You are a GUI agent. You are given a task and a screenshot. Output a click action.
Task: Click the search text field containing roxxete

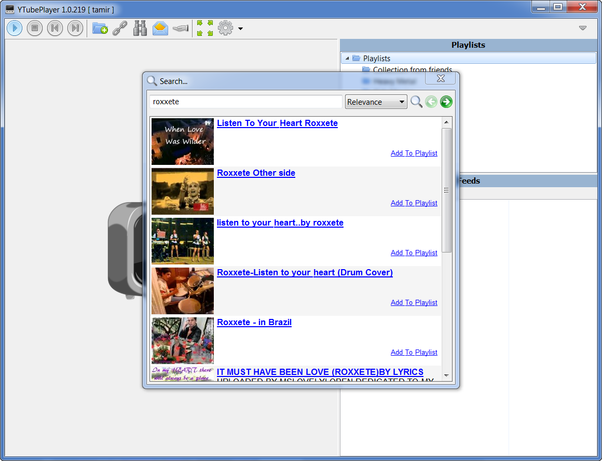(x=245, y=102)
